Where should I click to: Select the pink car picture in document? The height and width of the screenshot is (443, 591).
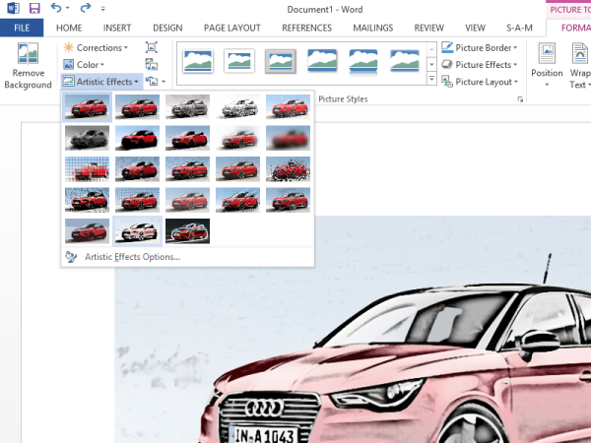coord(353,329)
